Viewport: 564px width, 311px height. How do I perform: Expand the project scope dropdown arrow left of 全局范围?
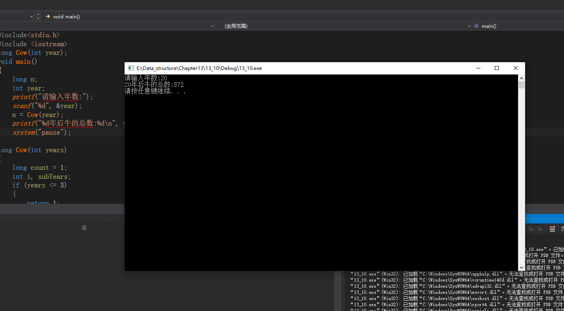point(212,26)
